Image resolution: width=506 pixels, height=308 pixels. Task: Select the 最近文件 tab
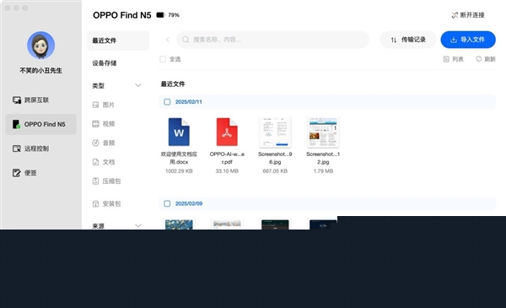point(118,41)
